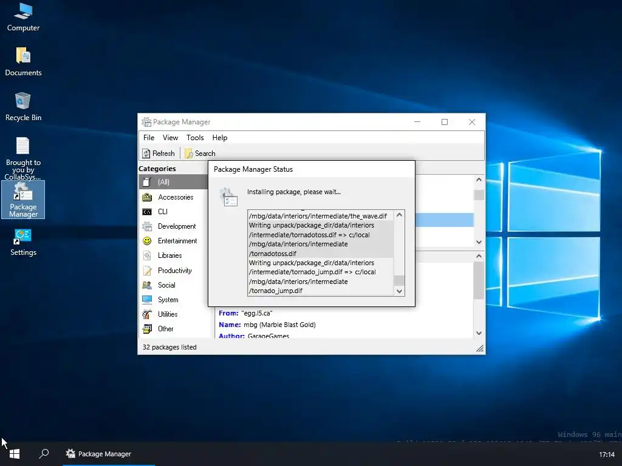Image resolution: width=622 pixels, height=466 pixels.
Task: Open the taskbar search magnifier
Action: tap(44, 454)
